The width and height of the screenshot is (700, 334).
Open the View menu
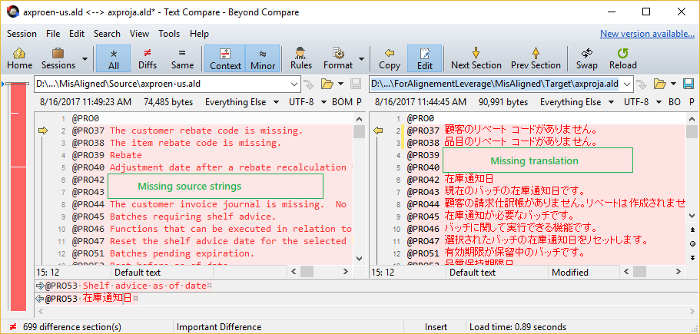tap(139, 34)
